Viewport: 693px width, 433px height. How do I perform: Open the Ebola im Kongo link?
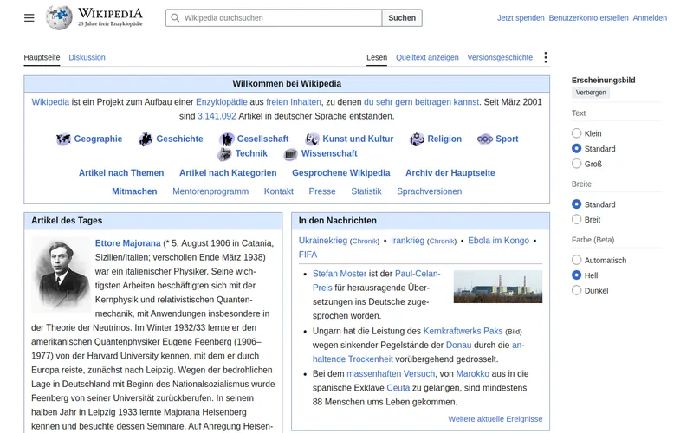click(x=499, y=241)
